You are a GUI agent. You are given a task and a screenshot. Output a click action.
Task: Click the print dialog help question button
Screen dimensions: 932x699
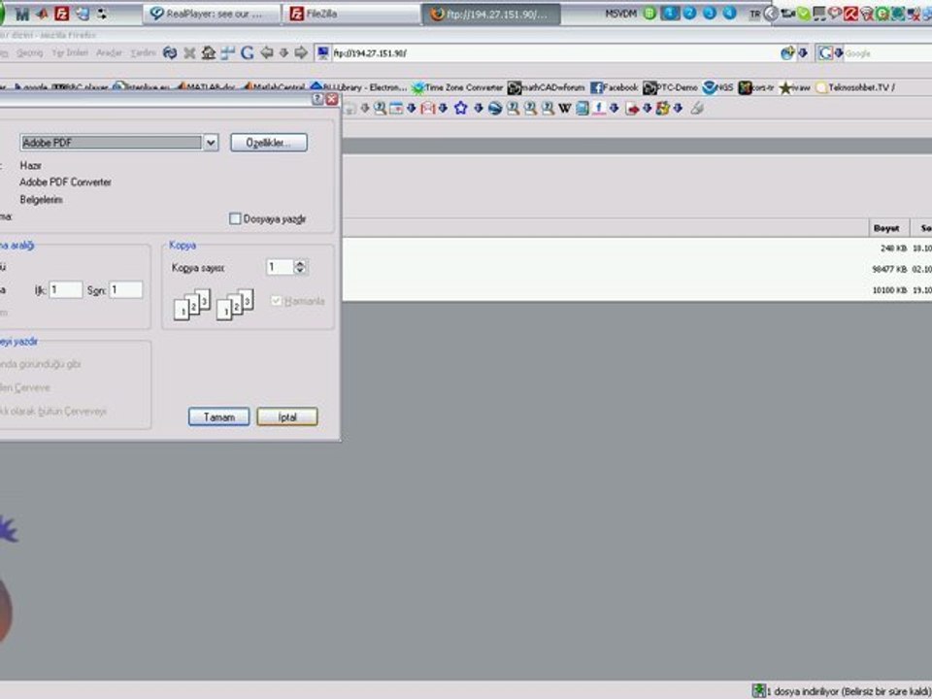click(x=317, y=99)
